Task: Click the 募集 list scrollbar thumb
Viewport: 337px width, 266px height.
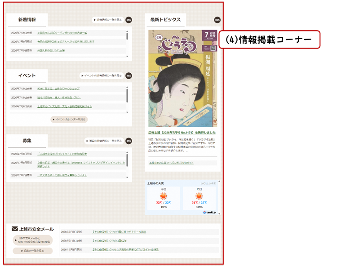Action: (127, 160)
